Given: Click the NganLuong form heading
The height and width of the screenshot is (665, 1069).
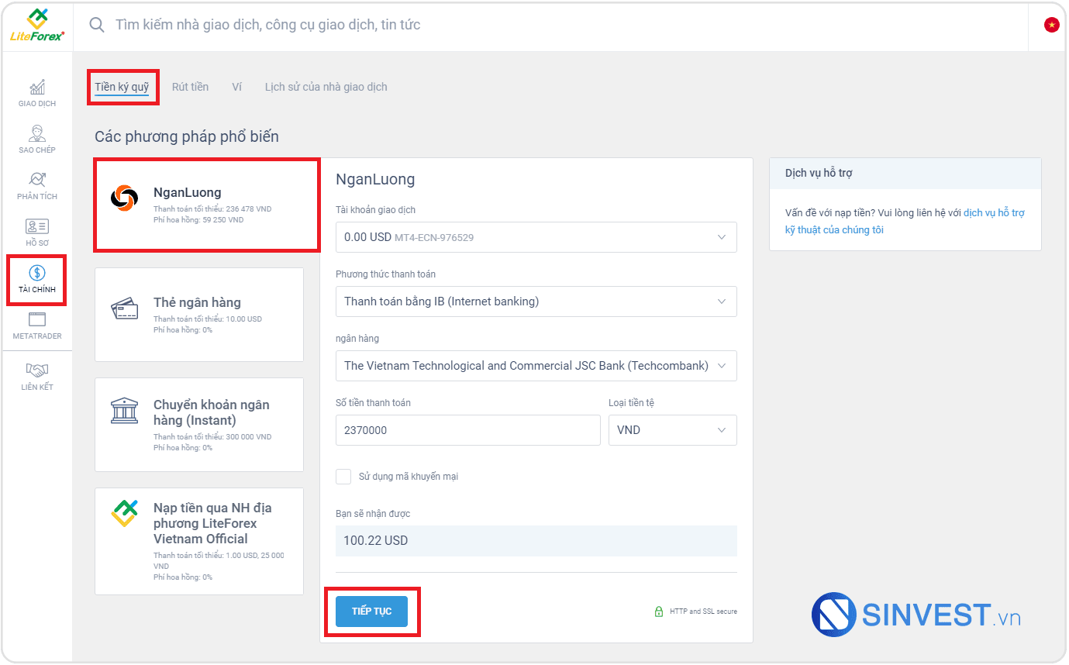Looking at the screenshot, I should coord(375,180).
